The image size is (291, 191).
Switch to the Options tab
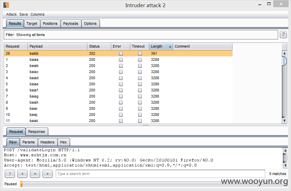(90, 23)
